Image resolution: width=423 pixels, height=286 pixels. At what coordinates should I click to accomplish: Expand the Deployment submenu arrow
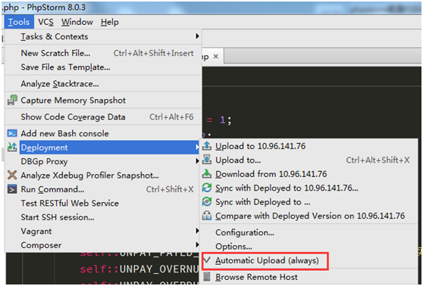point(197,148)
